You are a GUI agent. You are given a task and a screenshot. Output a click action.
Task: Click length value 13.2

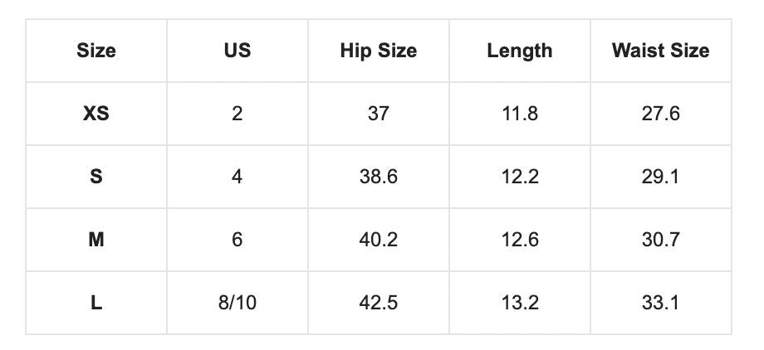pos(520,303)
